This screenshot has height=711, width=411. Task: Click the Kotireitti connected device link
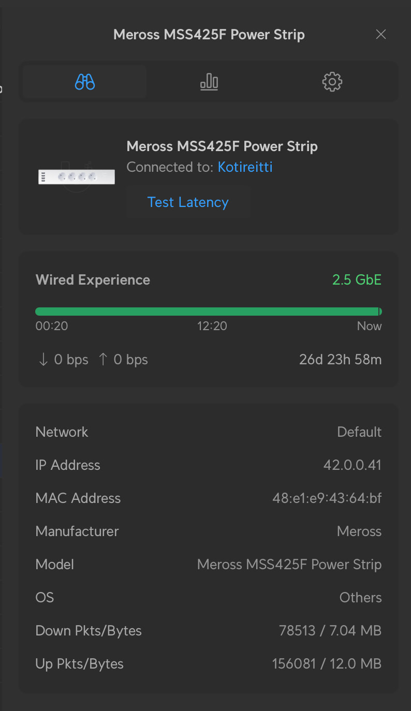click(x=245, y=167)
